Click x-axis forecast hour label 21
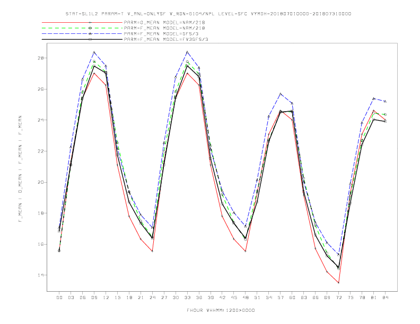420x324 pixels. [141, 298]
